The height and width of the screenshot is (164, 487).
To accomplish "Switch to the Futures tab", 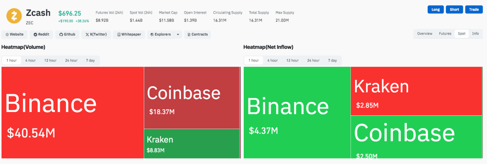I will click(445, 34).
